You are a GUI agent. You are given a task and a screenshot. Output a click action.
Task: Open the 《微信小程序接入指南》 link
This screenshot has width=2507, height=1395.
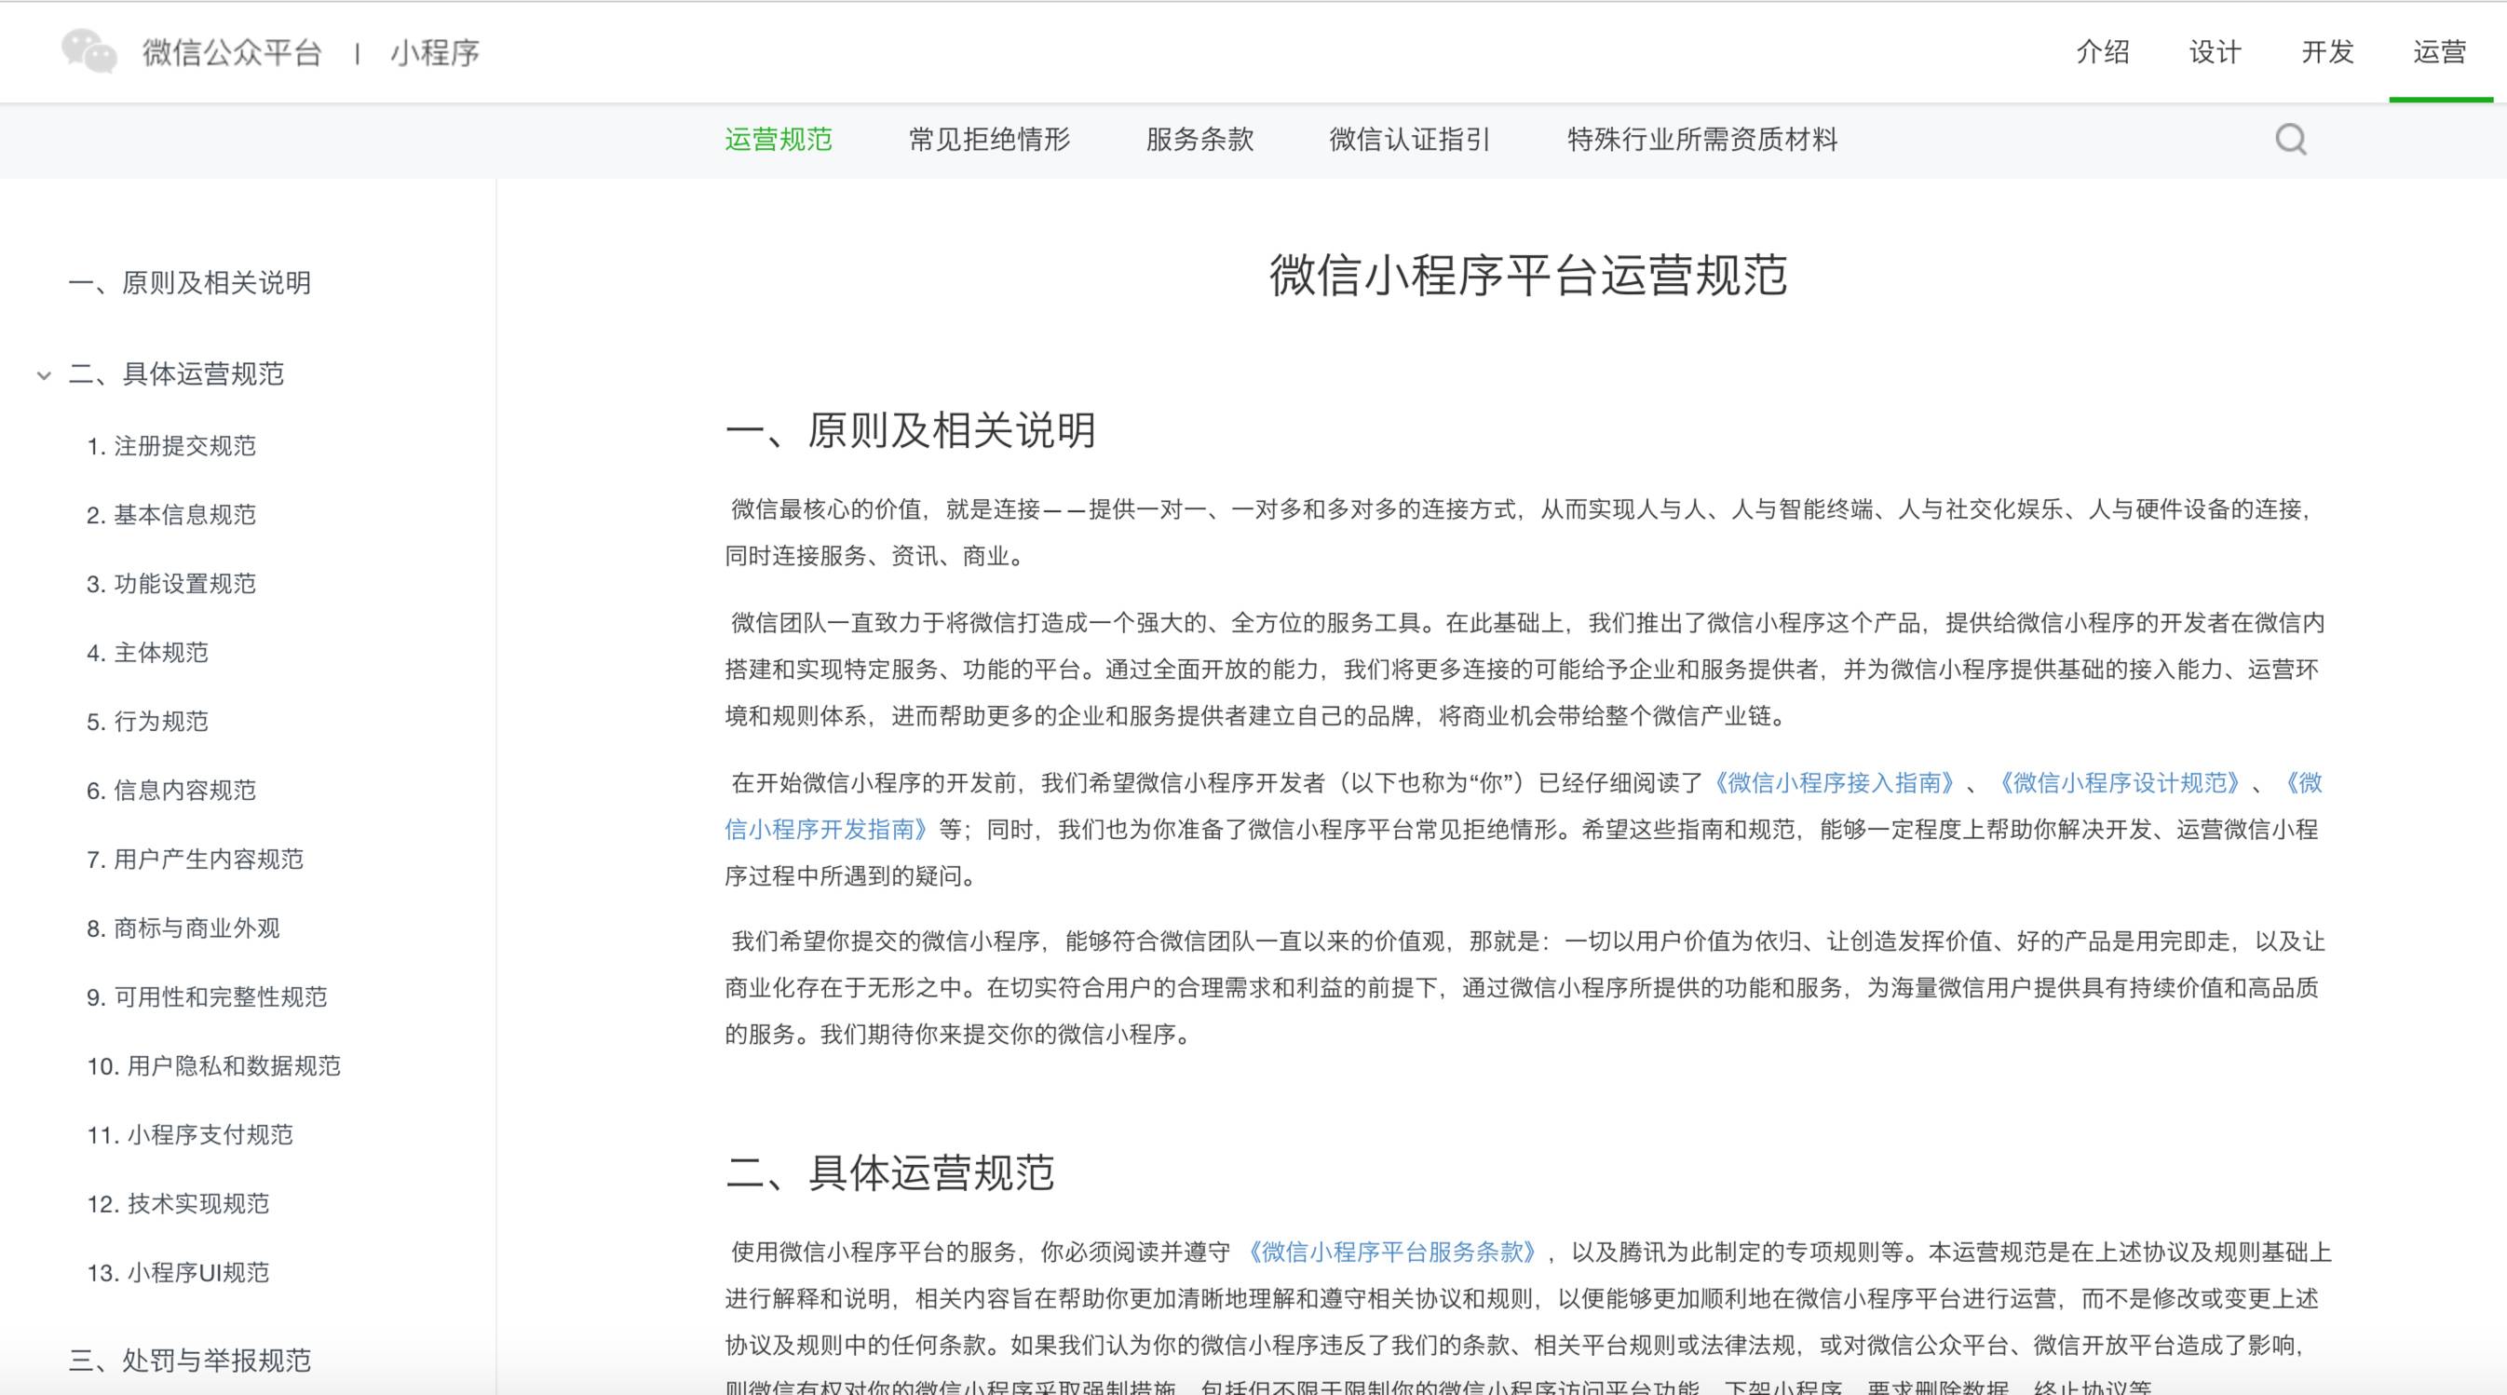pos(1834,782)
